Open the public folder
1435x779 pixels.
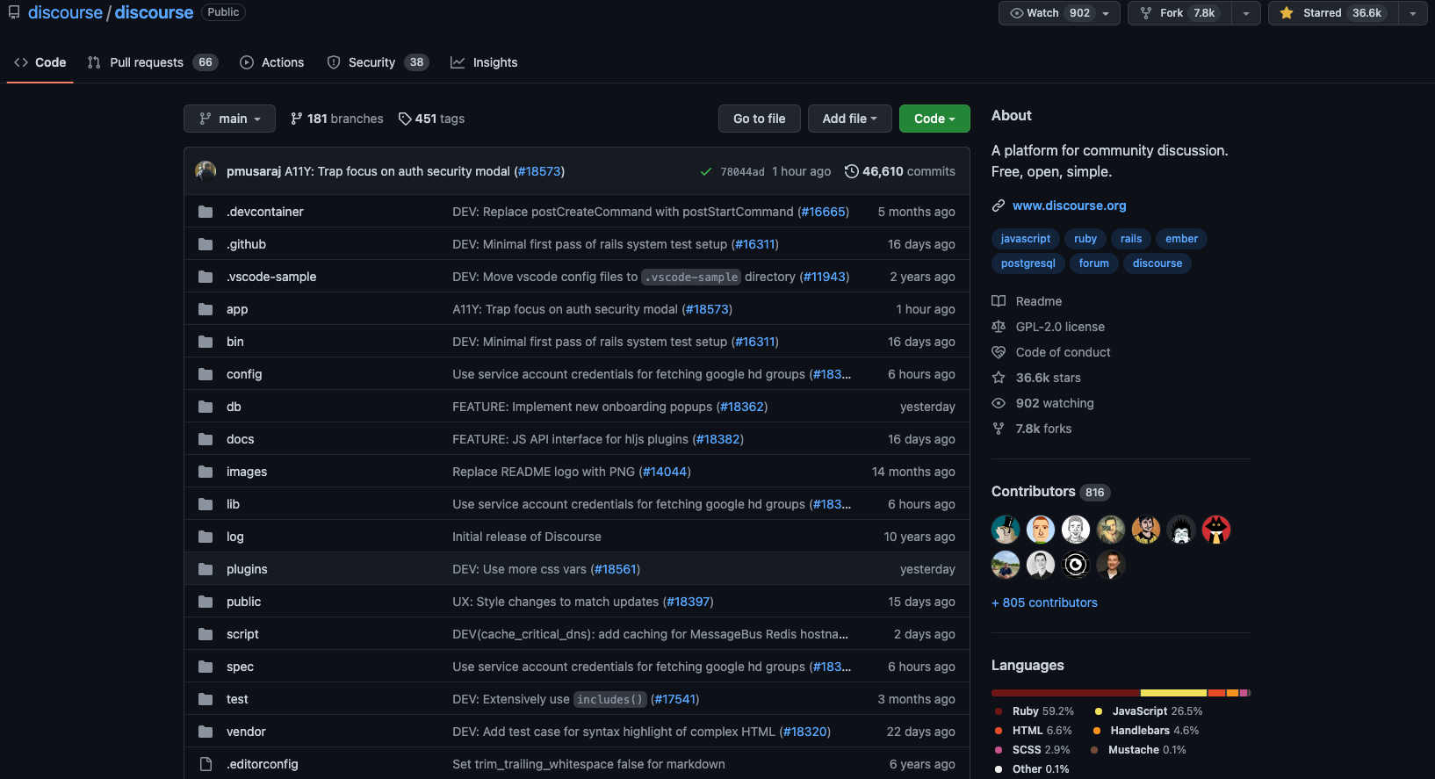pyautogui.click(x=243, y=602)
